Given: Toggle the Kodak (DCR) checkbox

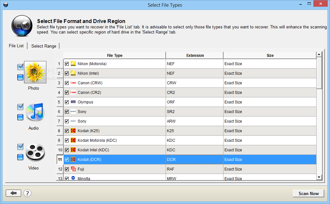Looking at the screenshot, I should [67, 159].
